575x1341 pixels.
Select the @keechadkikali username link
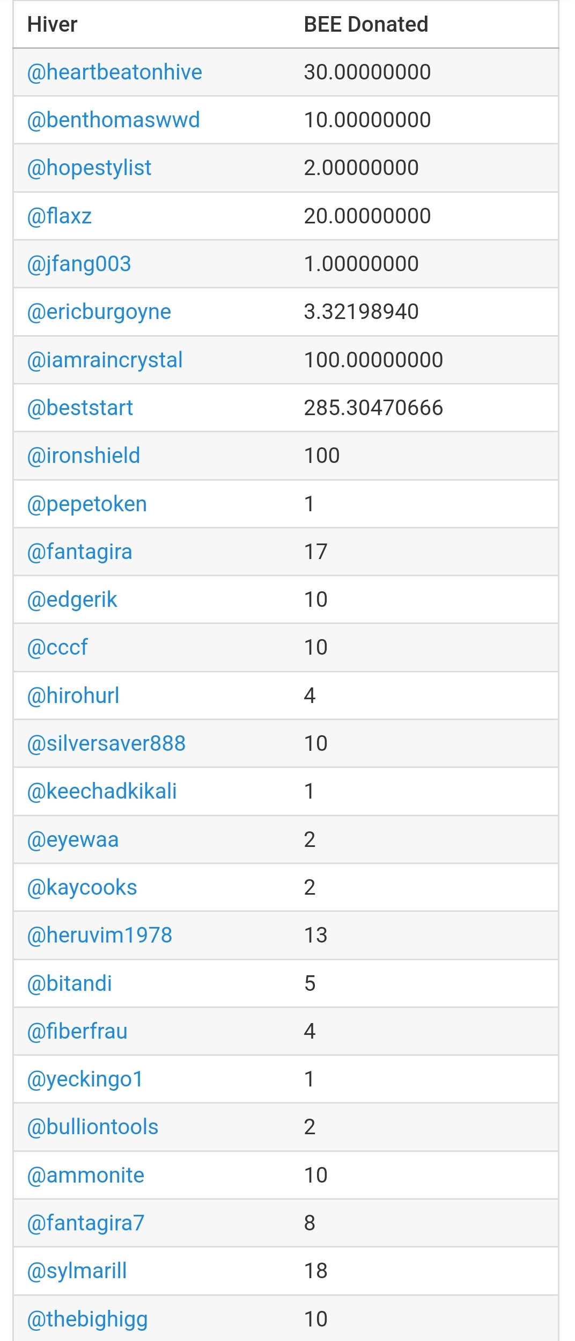tap(102, 791)
